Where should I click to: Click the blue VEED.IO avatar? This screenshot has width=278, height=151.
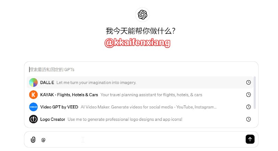point(33,107)
